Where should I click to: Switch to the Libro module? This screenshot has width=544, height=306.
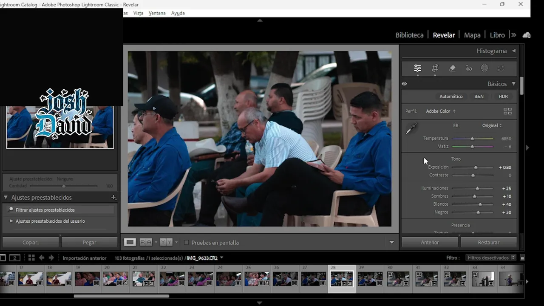[x=497, y=35]
